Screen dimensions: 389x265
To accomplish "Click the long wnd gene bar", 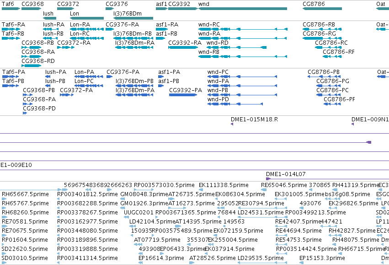I will click(x=243, y=9).
